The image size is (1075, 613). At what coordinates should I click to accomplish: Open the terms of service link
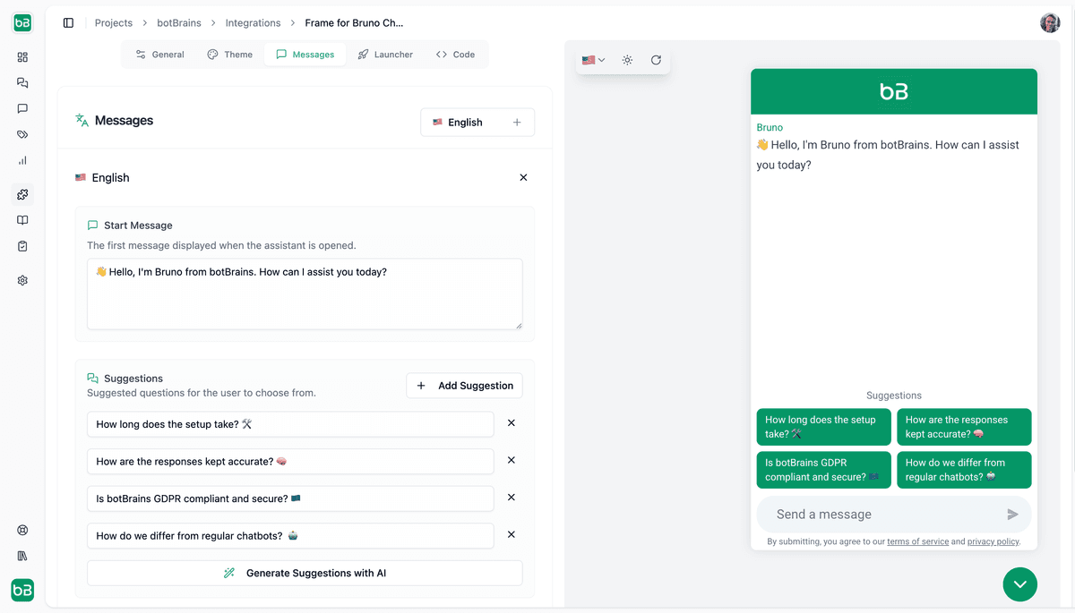click(x=917, y=541)
